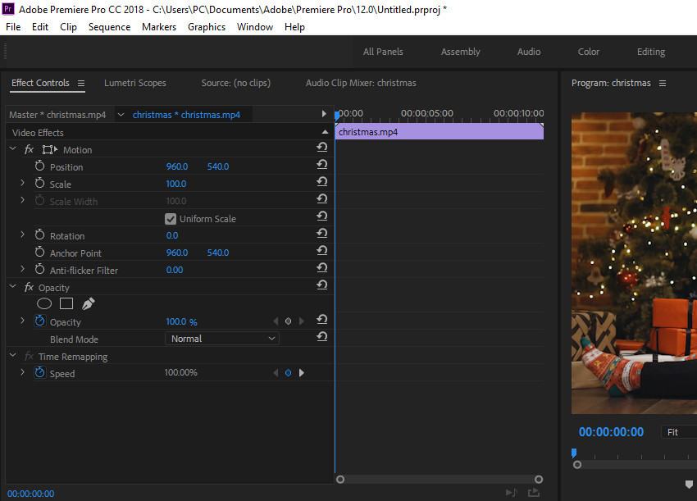Click the export icon at panel bottom
The image size is (697, 501).
[x=534, y=493]
